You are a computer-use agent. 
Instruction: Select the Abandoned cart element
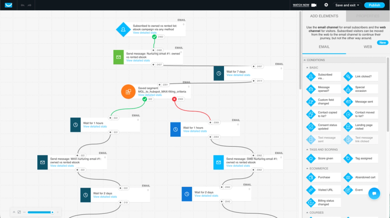(x=361, y=177)
